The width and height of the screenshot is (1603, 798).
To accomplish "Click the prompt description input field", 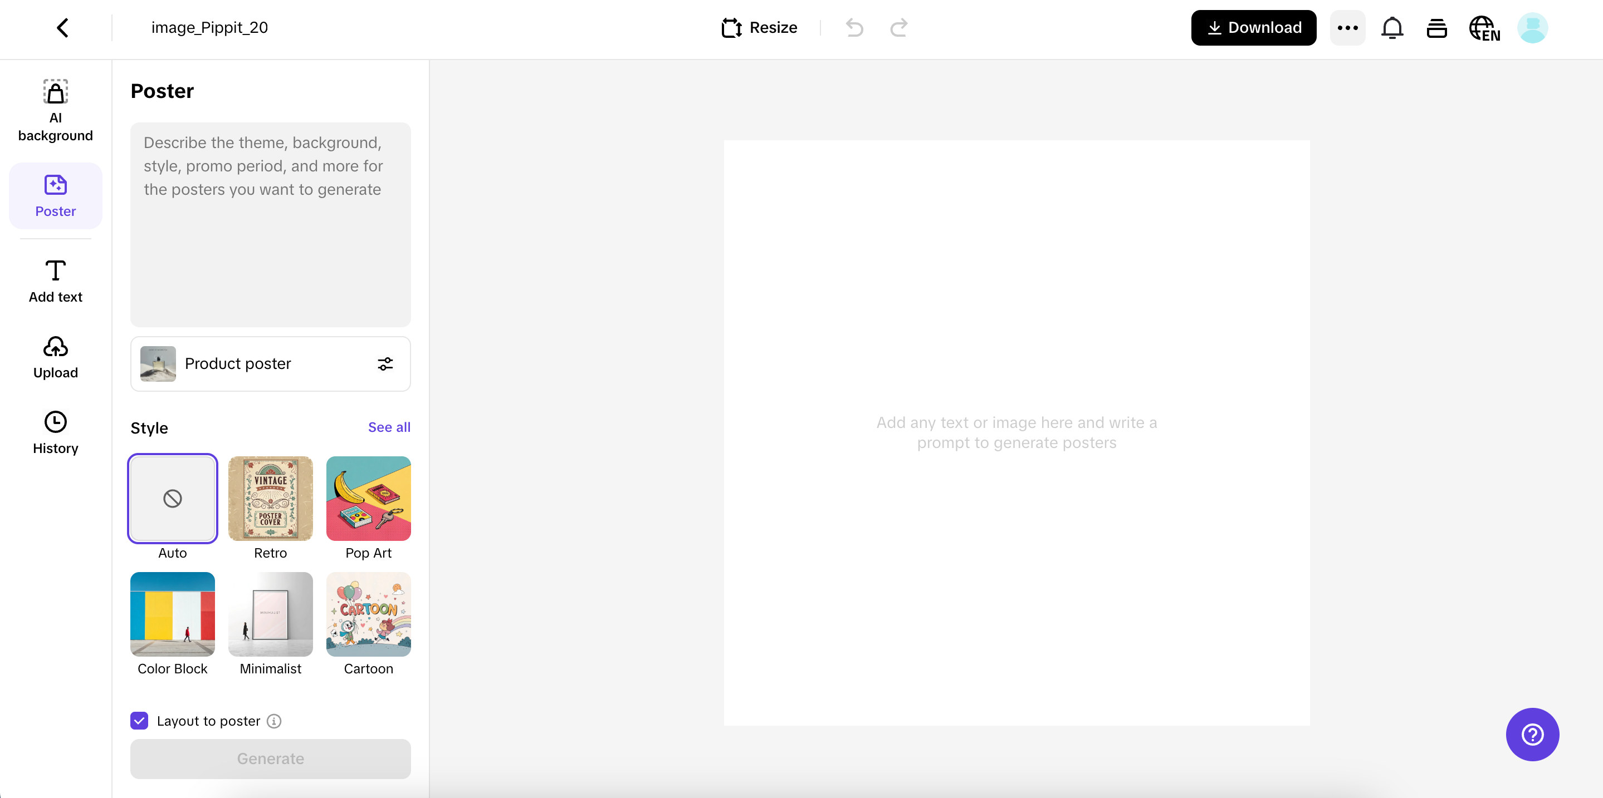I will pos(270,224).
